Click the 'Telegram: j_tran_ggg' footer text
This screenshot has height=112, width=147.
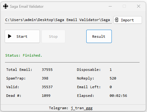[x=71, y=108]
